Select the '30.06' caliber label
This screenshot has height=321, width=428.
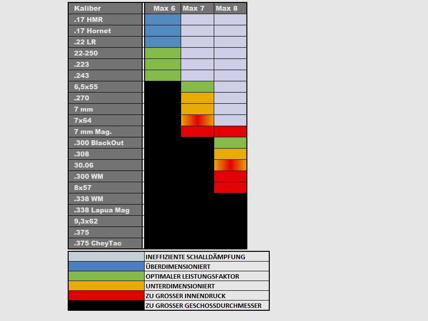(x=84, y=165)
